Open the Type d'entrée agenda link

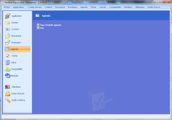coord(51,25)
